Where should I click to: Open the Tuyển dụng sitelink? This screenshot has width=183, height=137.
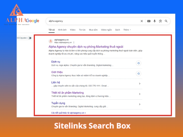tap(58, 103)
